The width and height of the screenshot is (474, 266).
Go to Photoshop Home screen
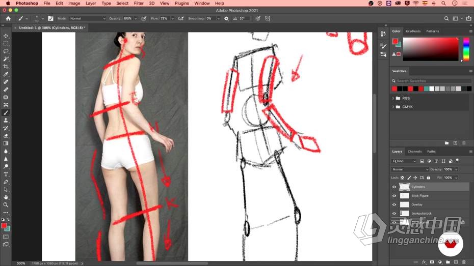(8, 19)
